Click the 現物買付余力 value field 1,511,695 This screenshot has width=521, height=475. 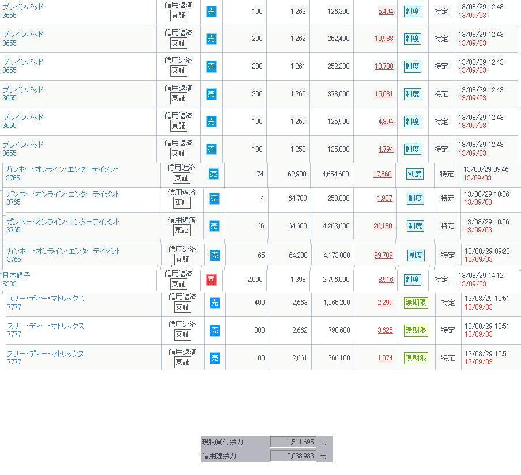[293, 442]
